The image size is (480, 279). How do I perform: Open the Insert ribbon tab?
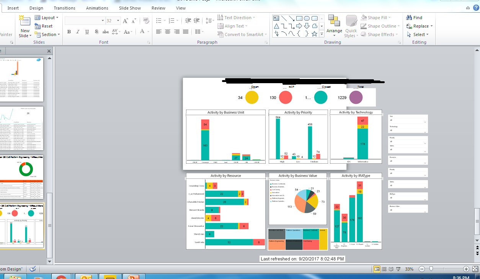[13, 8]
